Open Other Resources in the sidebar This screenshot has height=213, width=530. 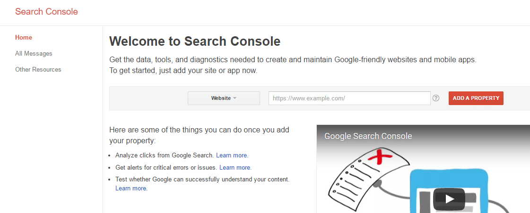(38, 70)
